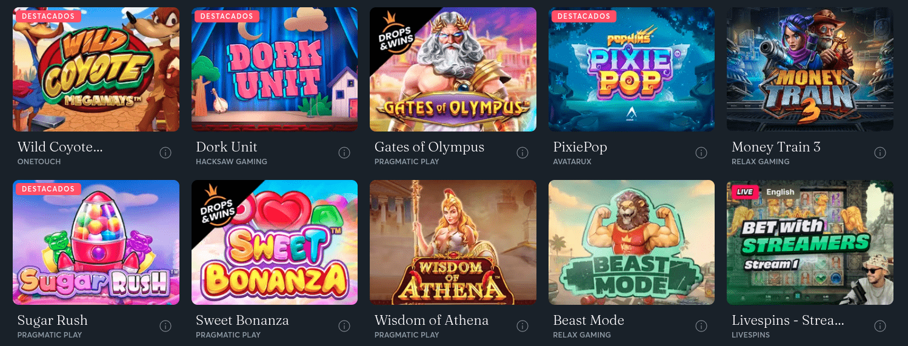This screenshot has height=346, width=908.
Task: Open Sweet Bonanza info icon
Action: 344,326
